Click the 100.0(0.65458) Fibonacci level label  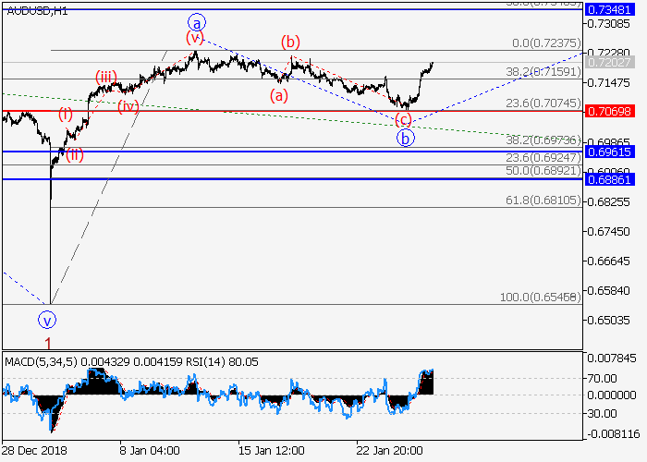541,298
